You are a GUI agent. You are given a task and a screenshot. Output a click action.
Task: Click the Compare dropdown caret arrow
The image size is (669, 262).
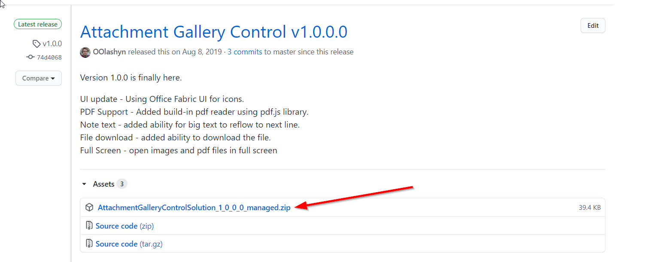tap(52, 78)
